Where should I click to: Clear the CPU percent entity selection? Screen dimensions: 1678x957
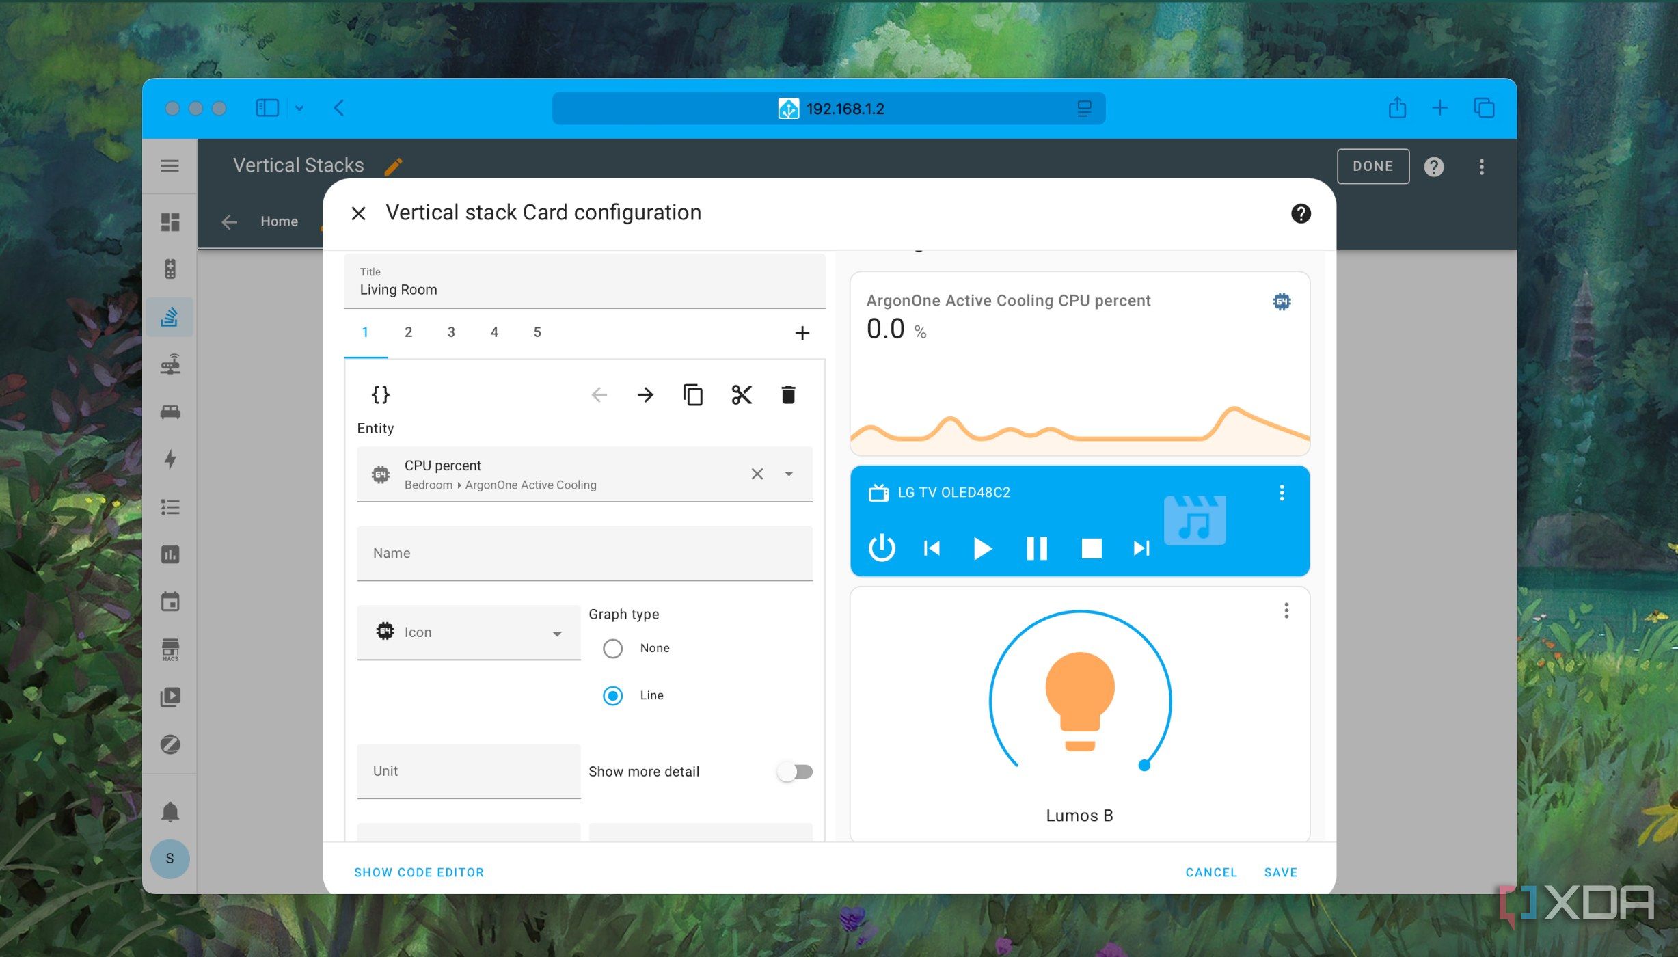(x=757, y=474)
